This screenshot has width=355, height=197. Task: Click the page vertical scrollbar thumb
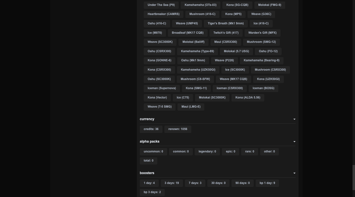(353, 178)
